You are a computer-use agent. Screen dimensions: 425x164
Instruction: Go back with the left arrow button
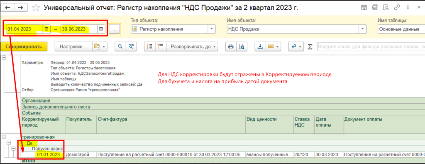point(7,8)
